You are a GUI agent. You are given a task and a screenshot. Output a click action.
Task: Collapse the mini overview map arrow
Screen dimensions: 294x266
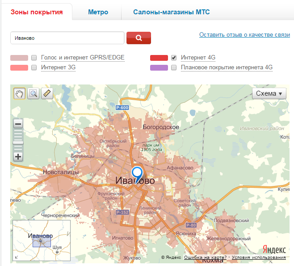click(17, 257)
